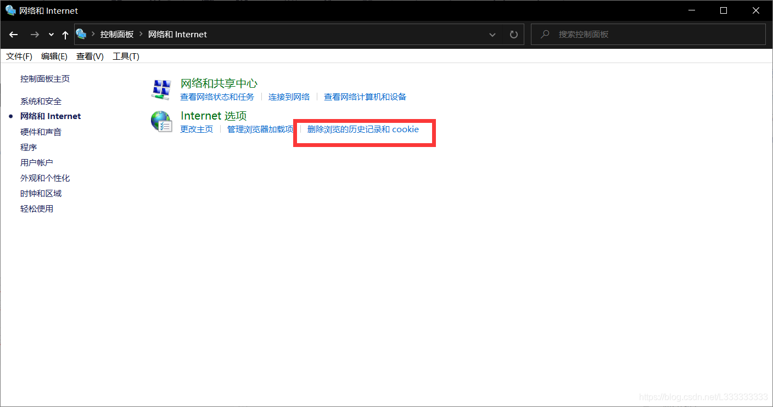The image size is (773, 407).
Task: Click 更改主页 link
Action: (x=197, y=129)
